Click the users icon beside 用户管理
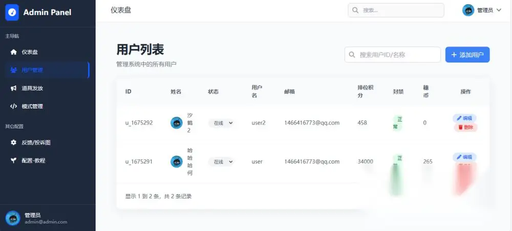Image resolution: width=512 pixels, height=231 pixels. point(13,70)
